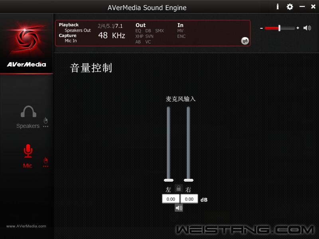Click the ENC indicator under In
Viewport: 319px width, 239px height.
(x=181, y=36)
